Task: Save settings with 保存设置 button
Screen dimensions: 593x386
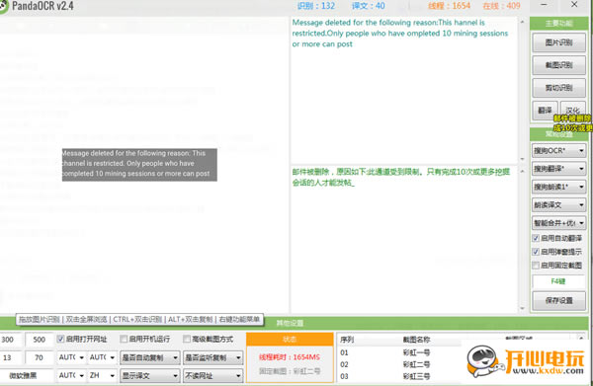Action: point(559,301)
